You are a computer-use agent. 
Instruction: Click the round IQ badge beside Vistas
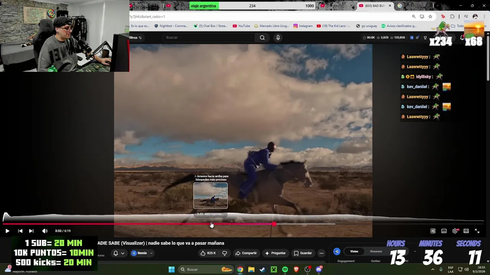tap(337, 251)
